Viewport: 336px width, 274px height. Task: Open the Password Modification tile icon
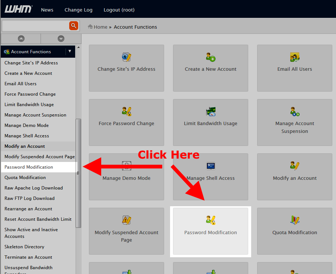pyautogui.click(x=211, y=220)
